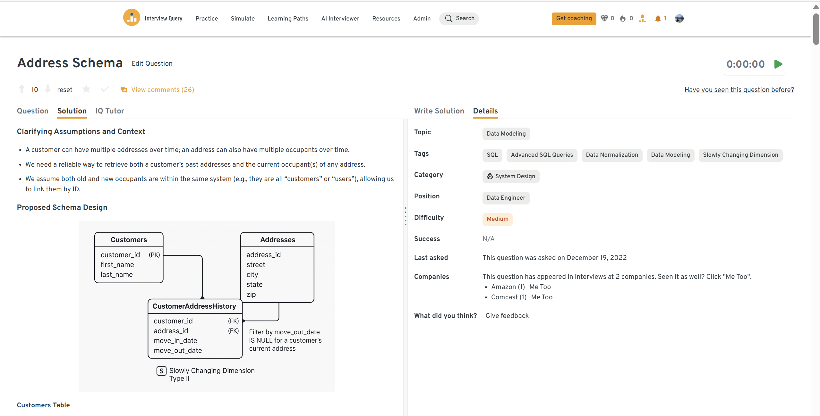Start the timer with play button
Image resolution: width=820 pixels, height=416 pixels.
coord(778,64)
